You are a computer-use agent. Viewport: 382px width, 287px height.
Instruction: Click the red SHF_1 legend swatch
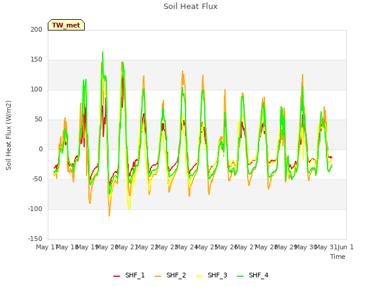coord(117,276)
